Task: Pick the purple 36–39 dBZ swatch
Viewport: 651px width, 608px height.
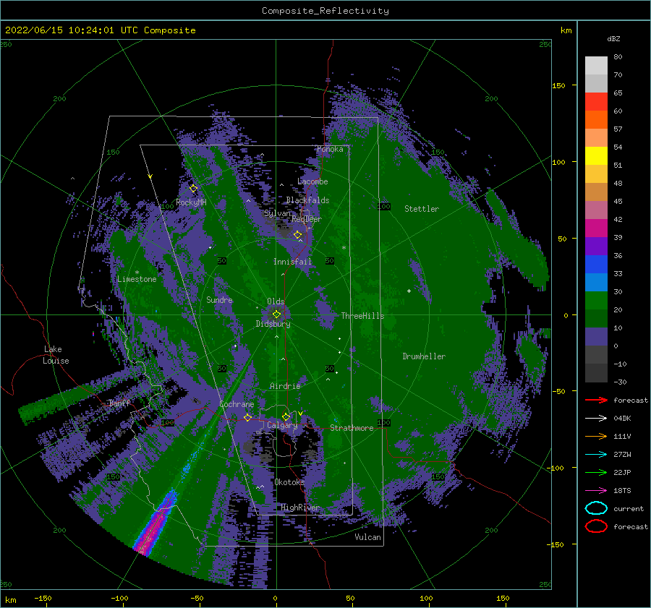Action: tap(596, 247)
